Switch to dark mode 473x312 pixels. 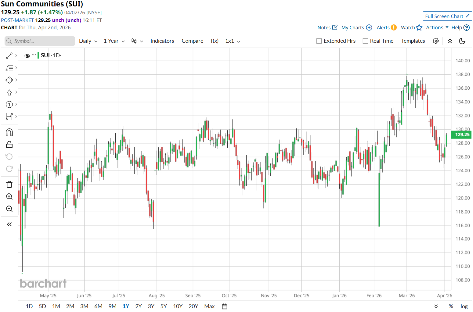coord(462,41)
